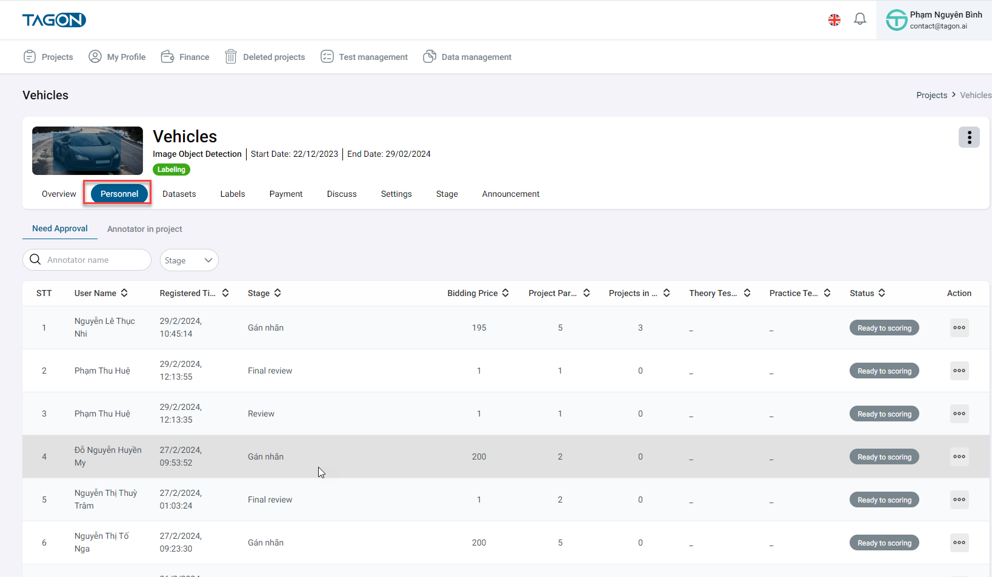Screen dimensions: 992x577
Task: Open the Datasets tab
Action: pyautogui.click(x=179, y=194)
